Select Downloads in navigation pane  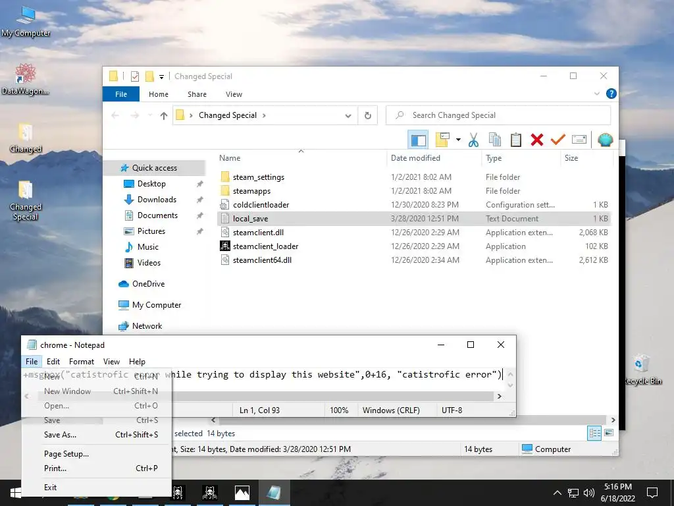(157, 200)
